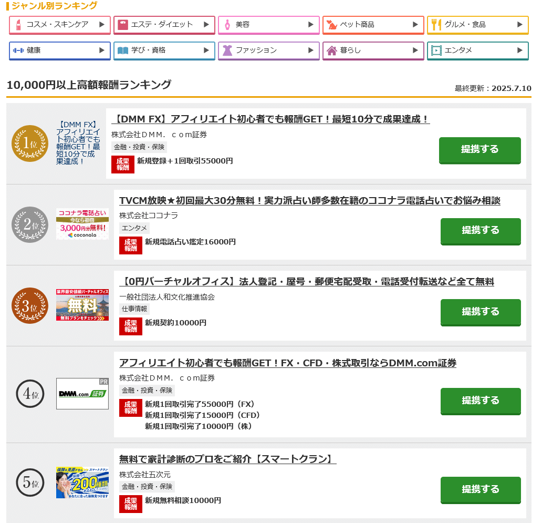Viewport: 542px width, 523px height.
Task: Click the scale icon for エステ・ダイエット
Action: point(123,25)
